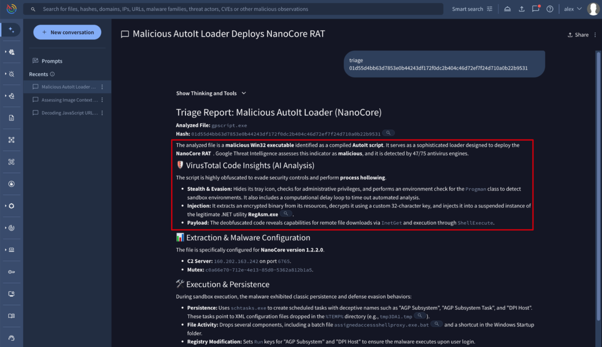
Task: Click the shield scan icon in sidebar
Action: tap(11, 162)
